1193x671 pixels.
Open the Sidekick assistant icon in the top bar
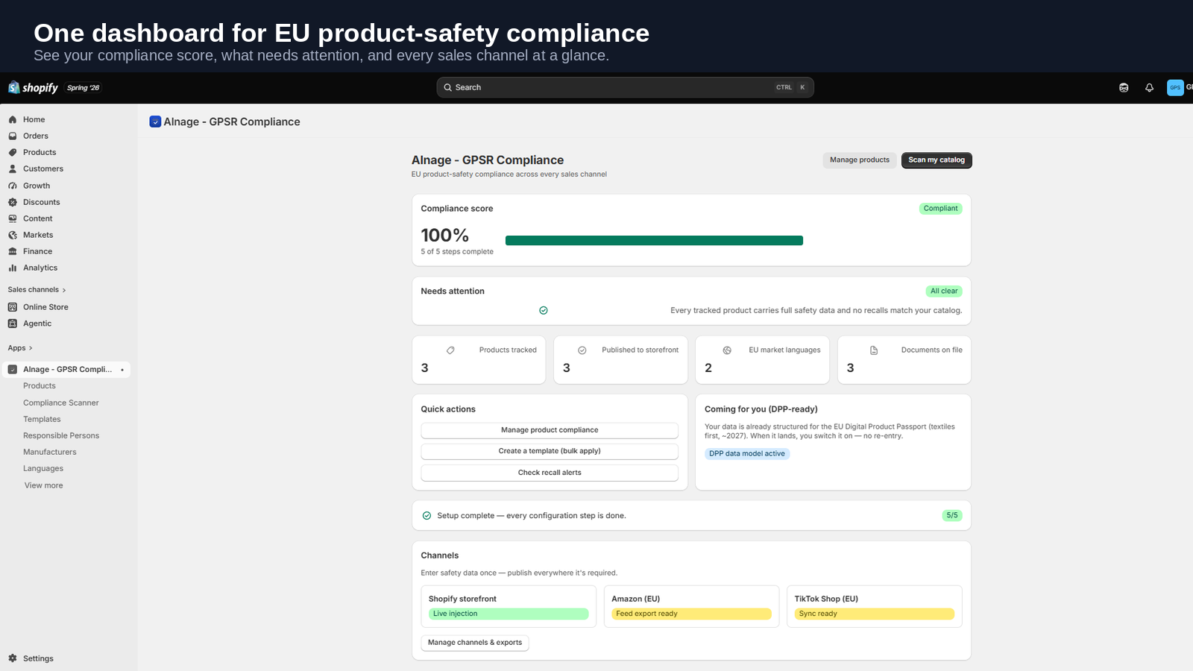tap(1124, 87)
